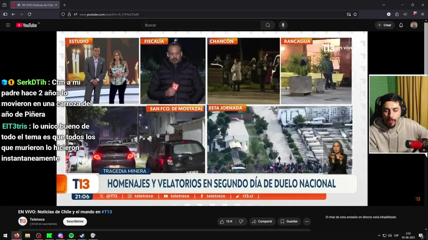Screen dimensions: 428x240
Task: Click the browser forward arrow
Action: pyautogui.click(x=21, y=14)
